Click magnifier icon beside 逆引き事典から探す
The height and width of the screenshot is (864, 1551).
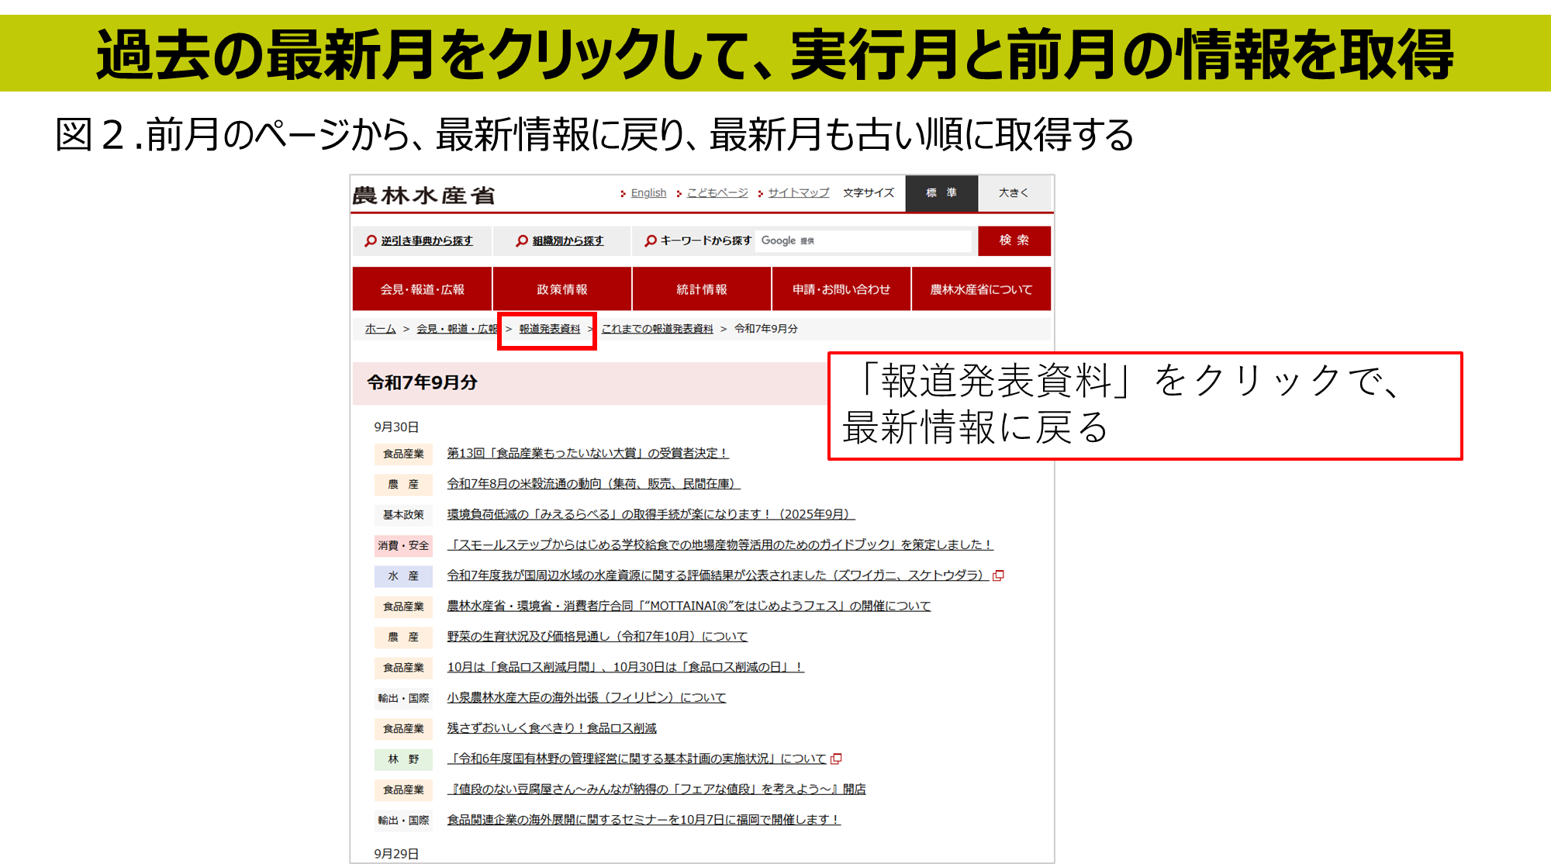coord(371,241)
